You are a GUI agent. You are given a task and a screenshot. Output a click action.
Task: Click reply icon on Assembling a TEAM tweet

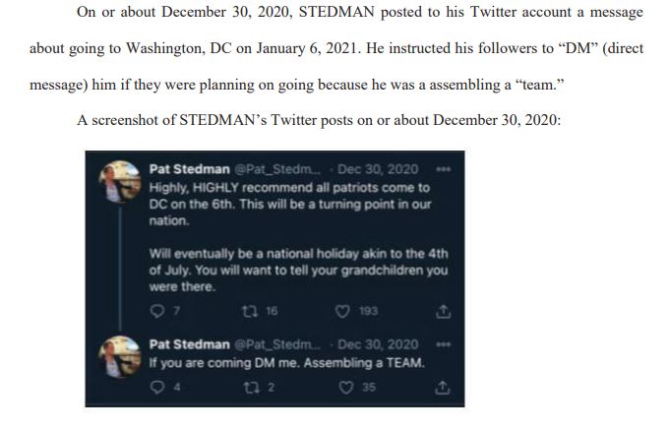click(157, 387)
